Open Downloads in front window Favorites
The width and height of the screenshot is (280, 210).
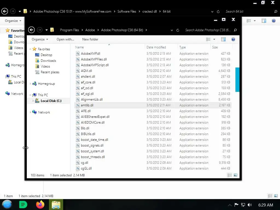48,60
